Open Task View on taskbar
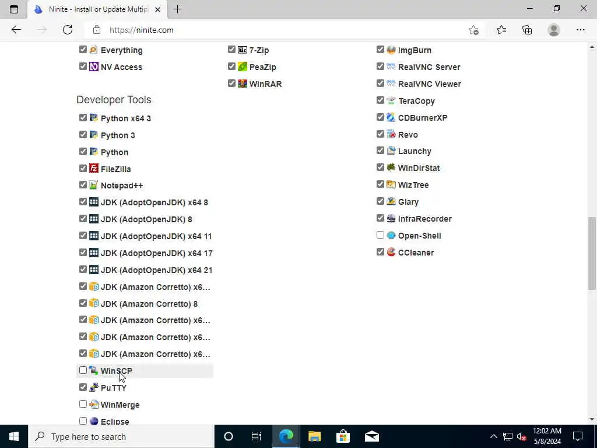The height and width of the screenshot is (448, 597). click(257, 436)
